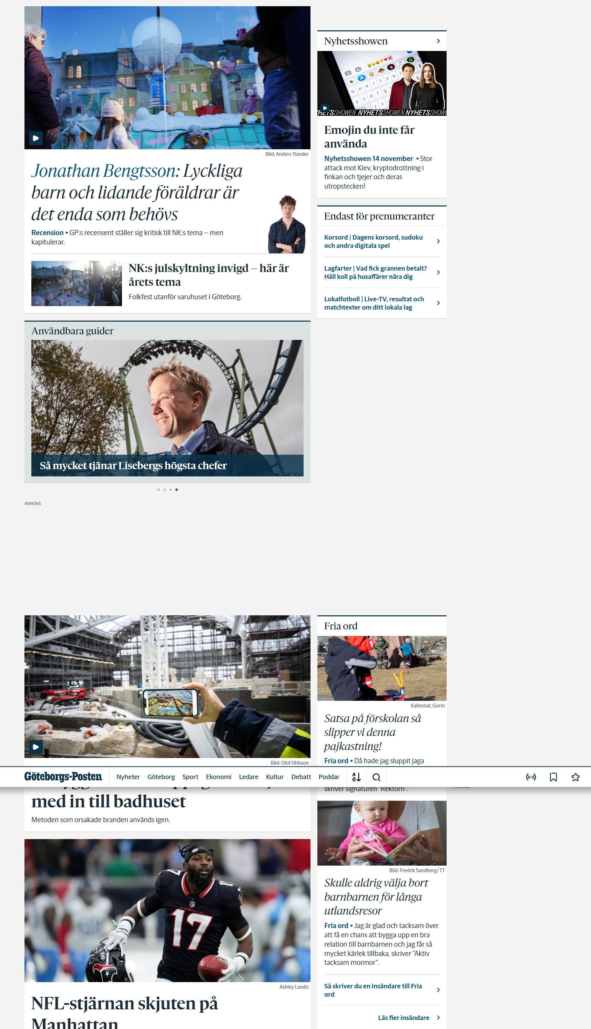
Task: Play the bathhouse construction video
Action: (36, 746)
